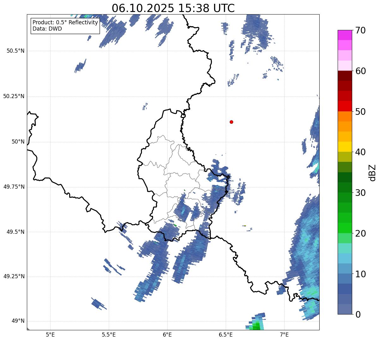Click the longitude label "5°E"

click(50, 334)
